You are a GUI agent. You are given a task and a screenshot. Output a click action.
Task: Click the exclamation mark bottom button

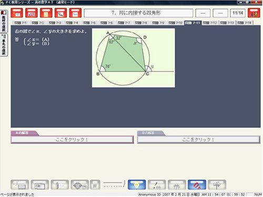157,185
